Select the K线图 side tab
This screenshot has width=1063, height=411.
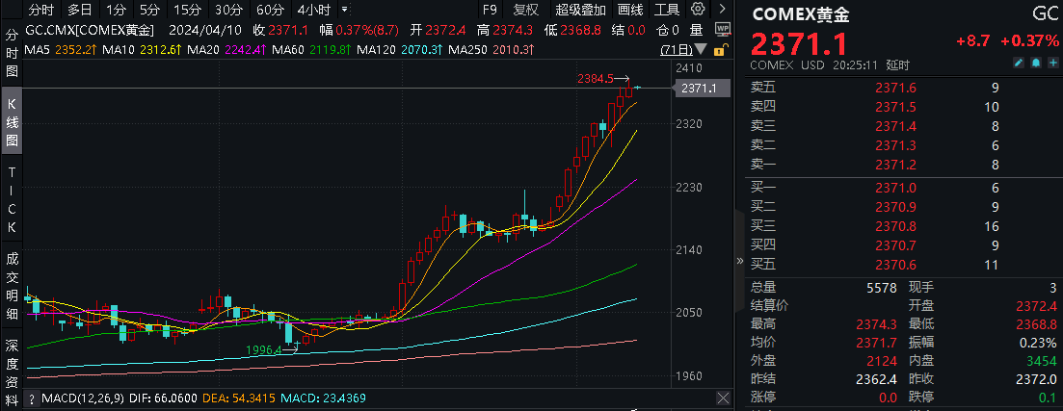(x=12, y=122)
